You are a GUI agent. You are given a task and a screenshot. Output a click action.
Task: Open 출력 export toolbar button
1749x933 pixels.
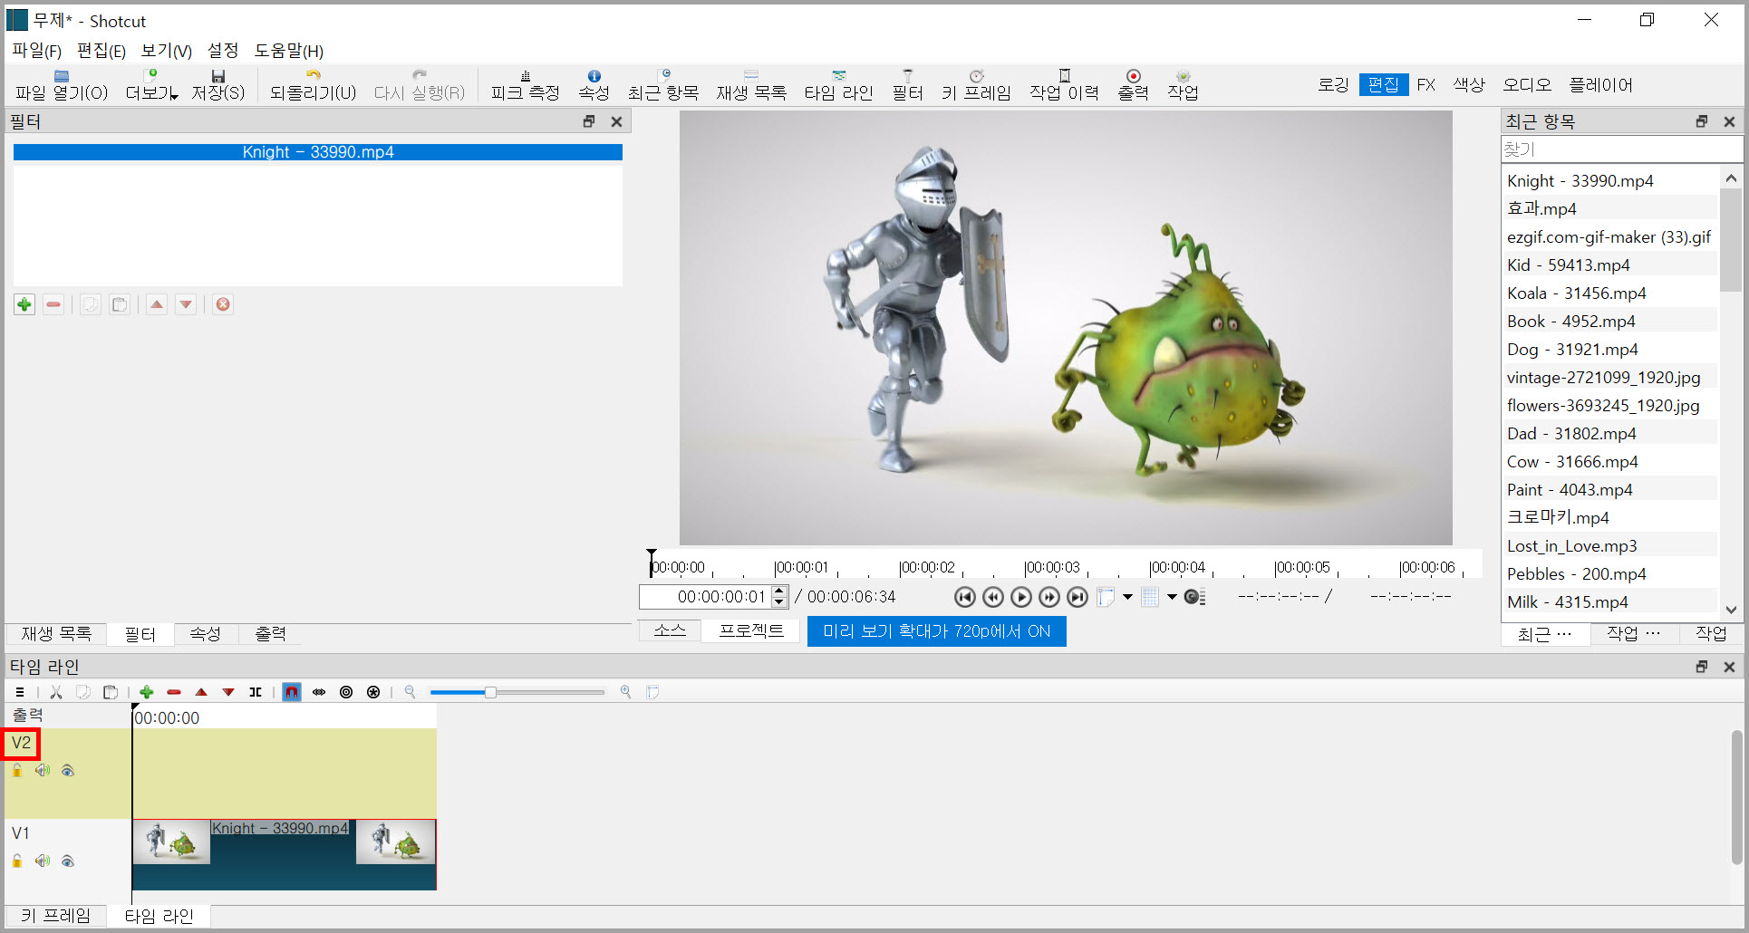(x=1133, y=85)
